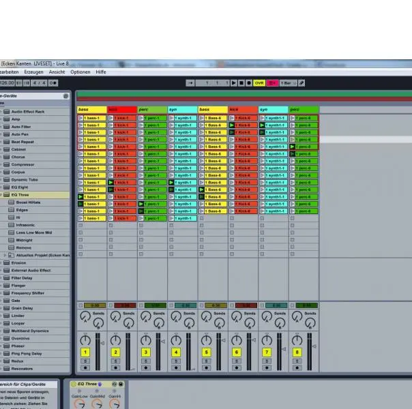This screenshot has height=409, width=412.
Task: Toggle track 1 activator button
Action: tap(85, 352)
